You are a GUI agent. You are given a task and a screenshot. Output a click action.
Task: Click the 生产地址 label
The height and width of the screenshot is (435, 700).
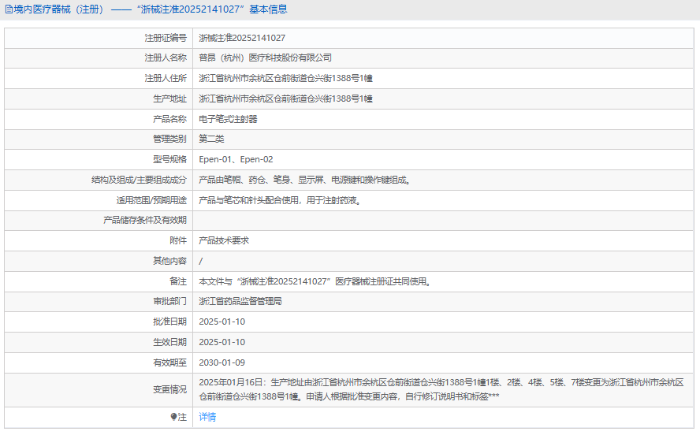tap(169, 99)
